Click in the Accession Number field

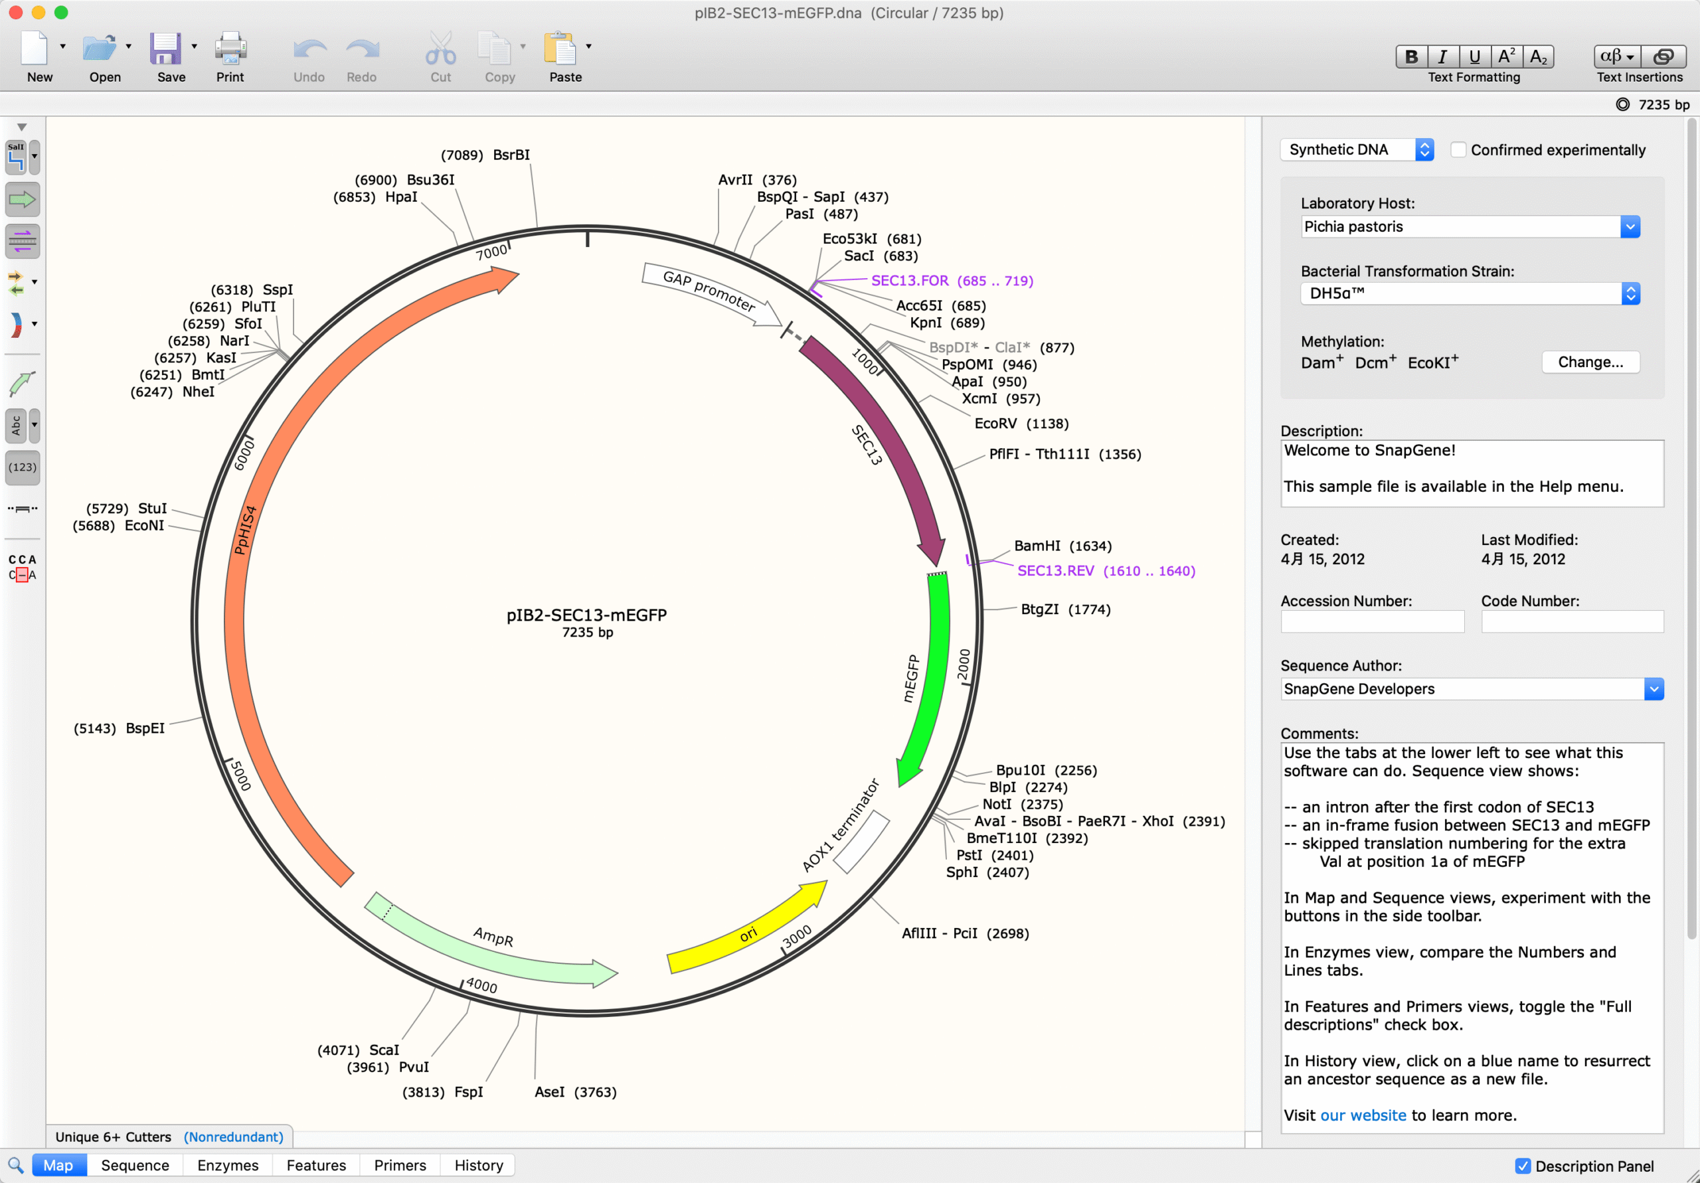1372,621
